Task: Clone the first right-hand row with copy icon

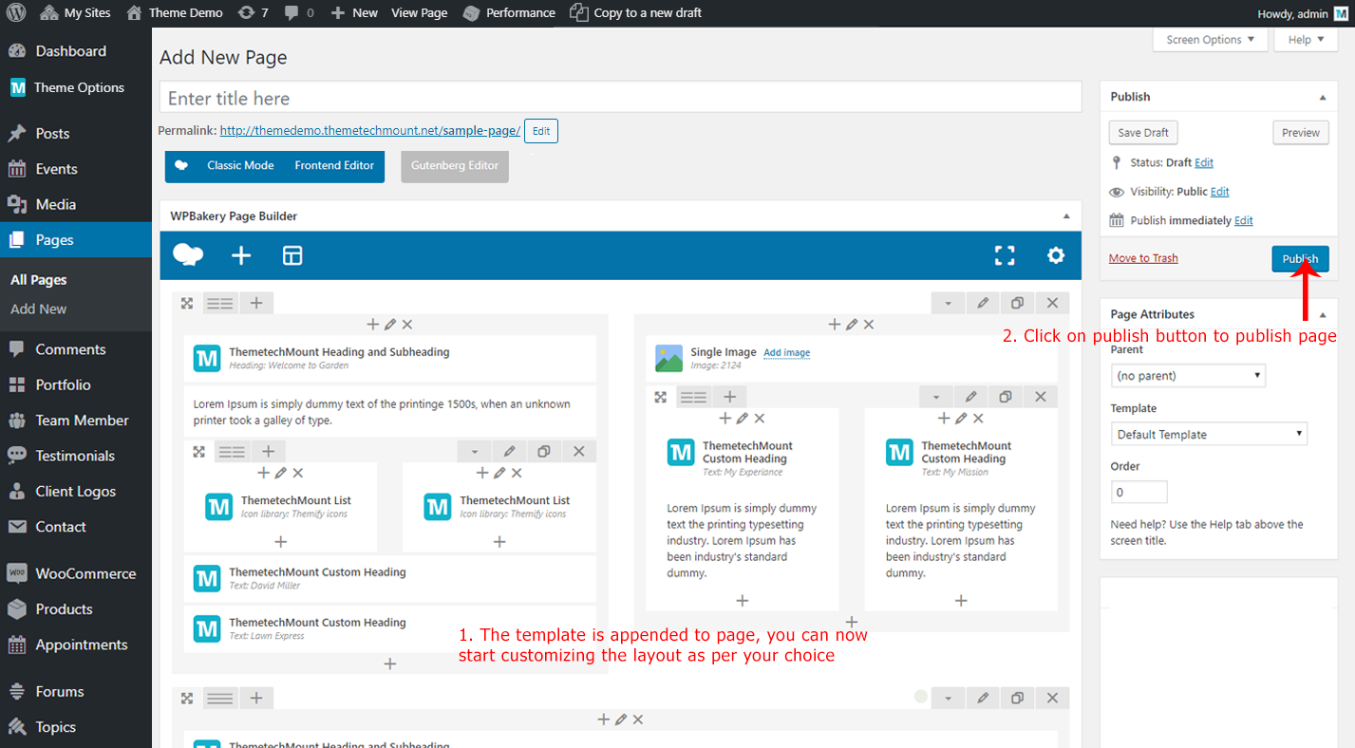Action: coord(1017,303)
